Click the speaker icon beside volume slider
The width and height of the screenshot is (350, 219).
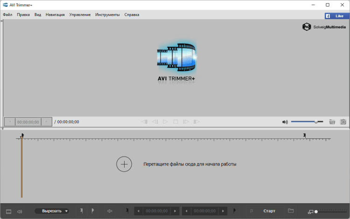[285, 122]
